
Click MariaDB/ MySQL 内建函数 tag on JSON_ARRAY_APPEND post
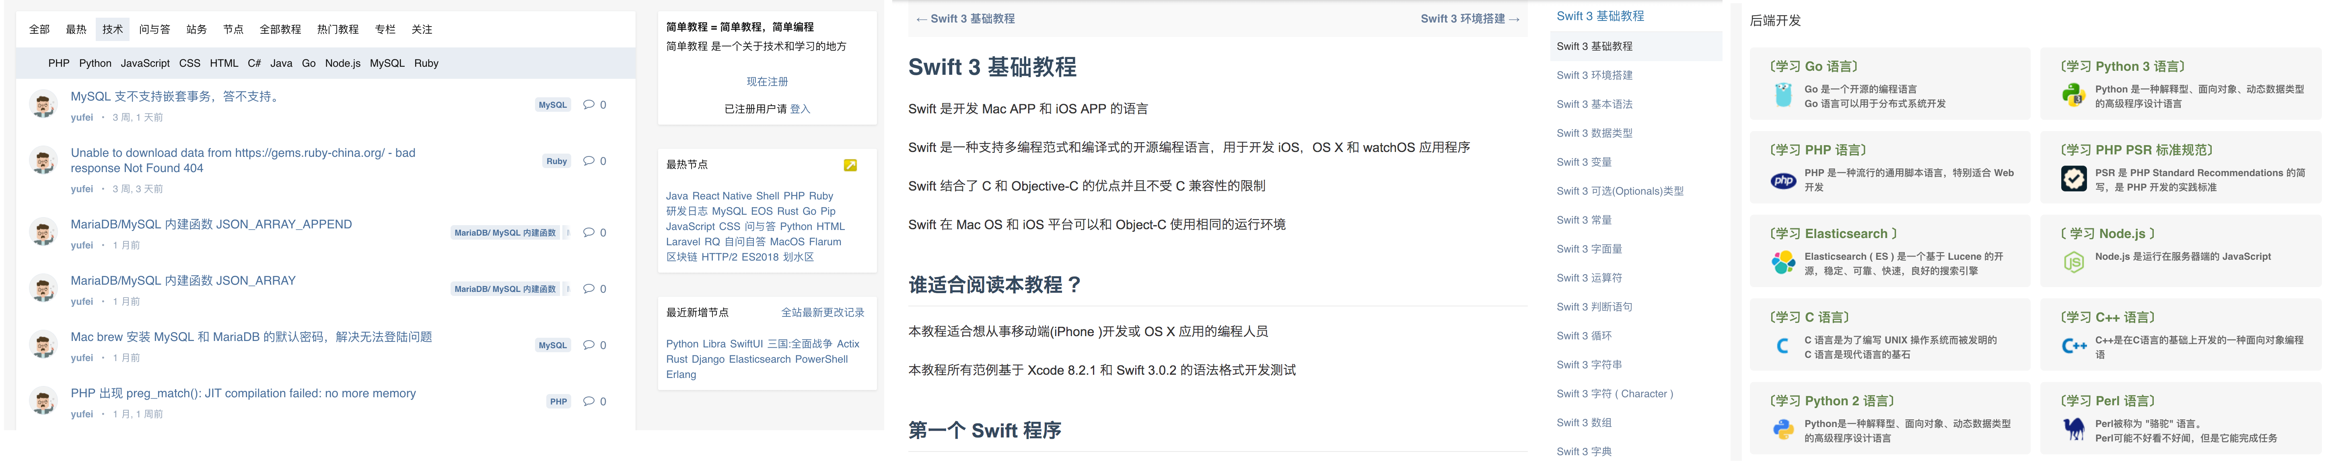coord(504,232)
